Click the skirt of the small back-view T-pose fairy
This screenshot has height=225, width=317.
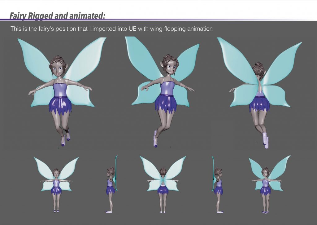coord(163,190)
